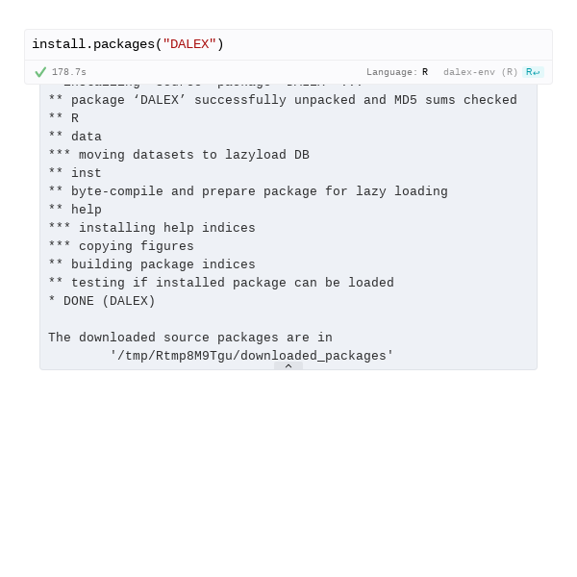Click the downloaded_packages temp path text
The height and width of the screenshot is (577, 577).
(x=252, y=356)
